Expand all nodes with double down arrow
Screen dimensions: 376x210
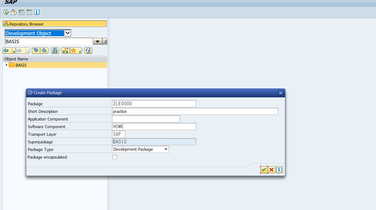click(x=36, y=51)
